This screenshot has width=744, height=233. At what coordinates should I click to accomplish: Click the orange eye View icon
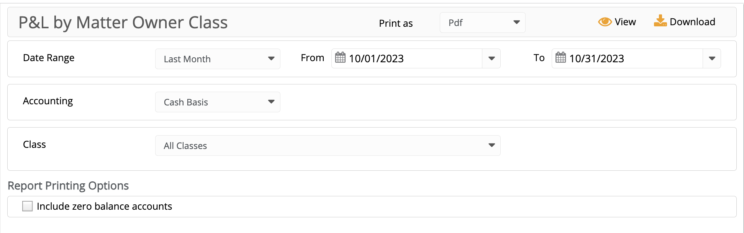point(605,22)
